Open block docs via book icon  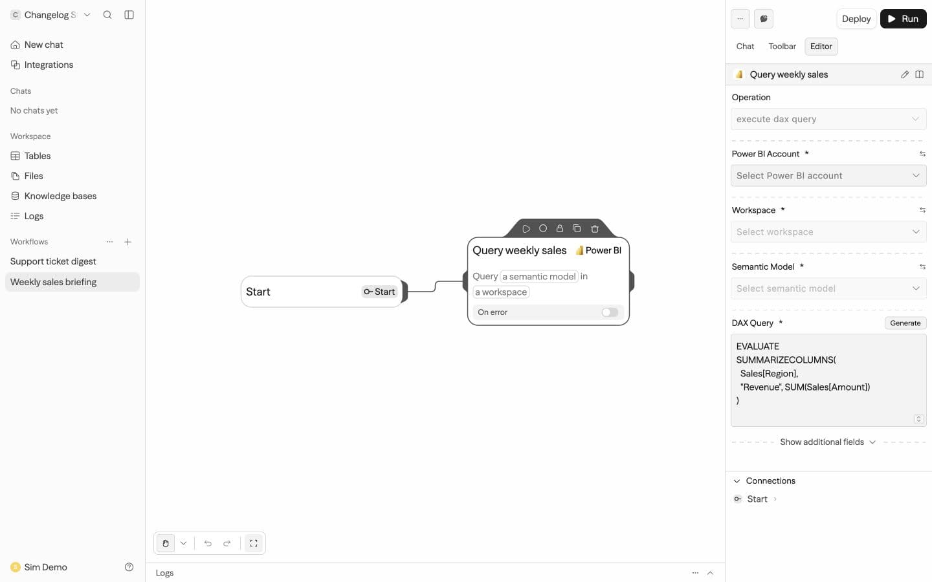[x=919, y=74]
